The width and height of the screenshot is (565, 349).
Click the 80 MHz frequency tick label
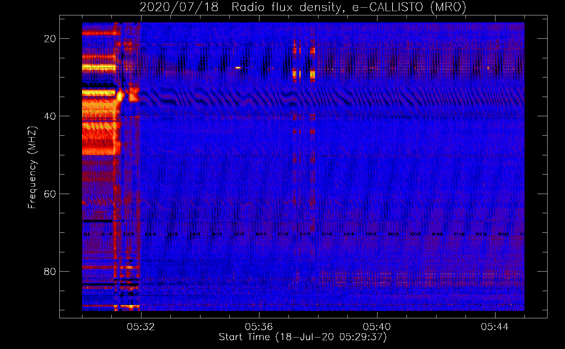[50, 271]
